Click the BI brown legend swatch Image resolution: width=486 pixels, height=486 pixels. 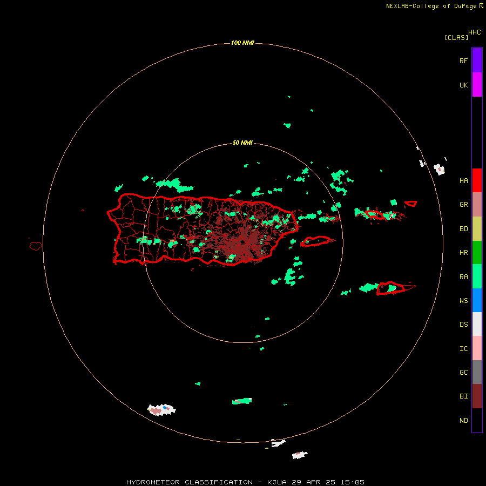click(477, 396)
